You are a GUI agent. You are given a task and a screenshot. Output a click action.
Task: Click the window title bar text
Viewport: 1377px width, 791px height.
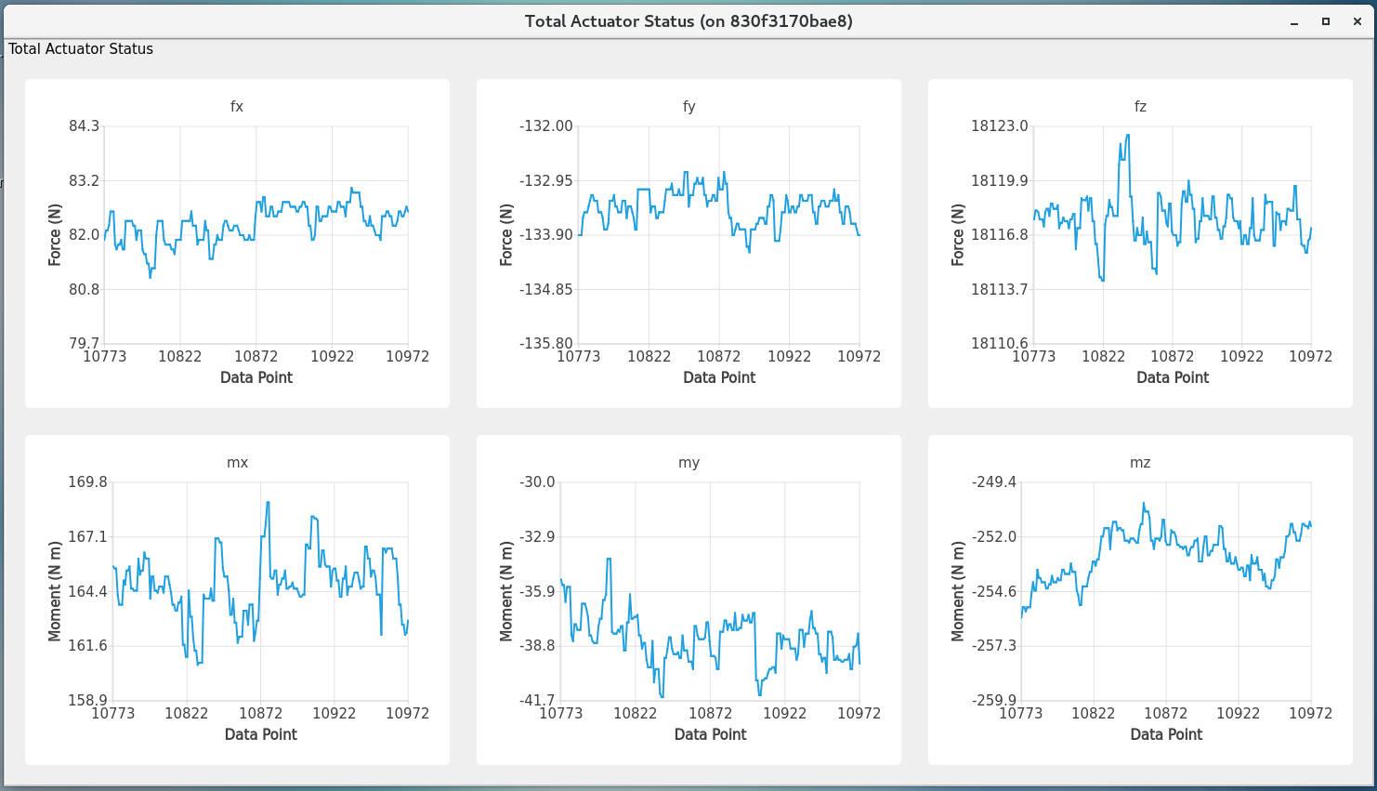click(688, 20)
